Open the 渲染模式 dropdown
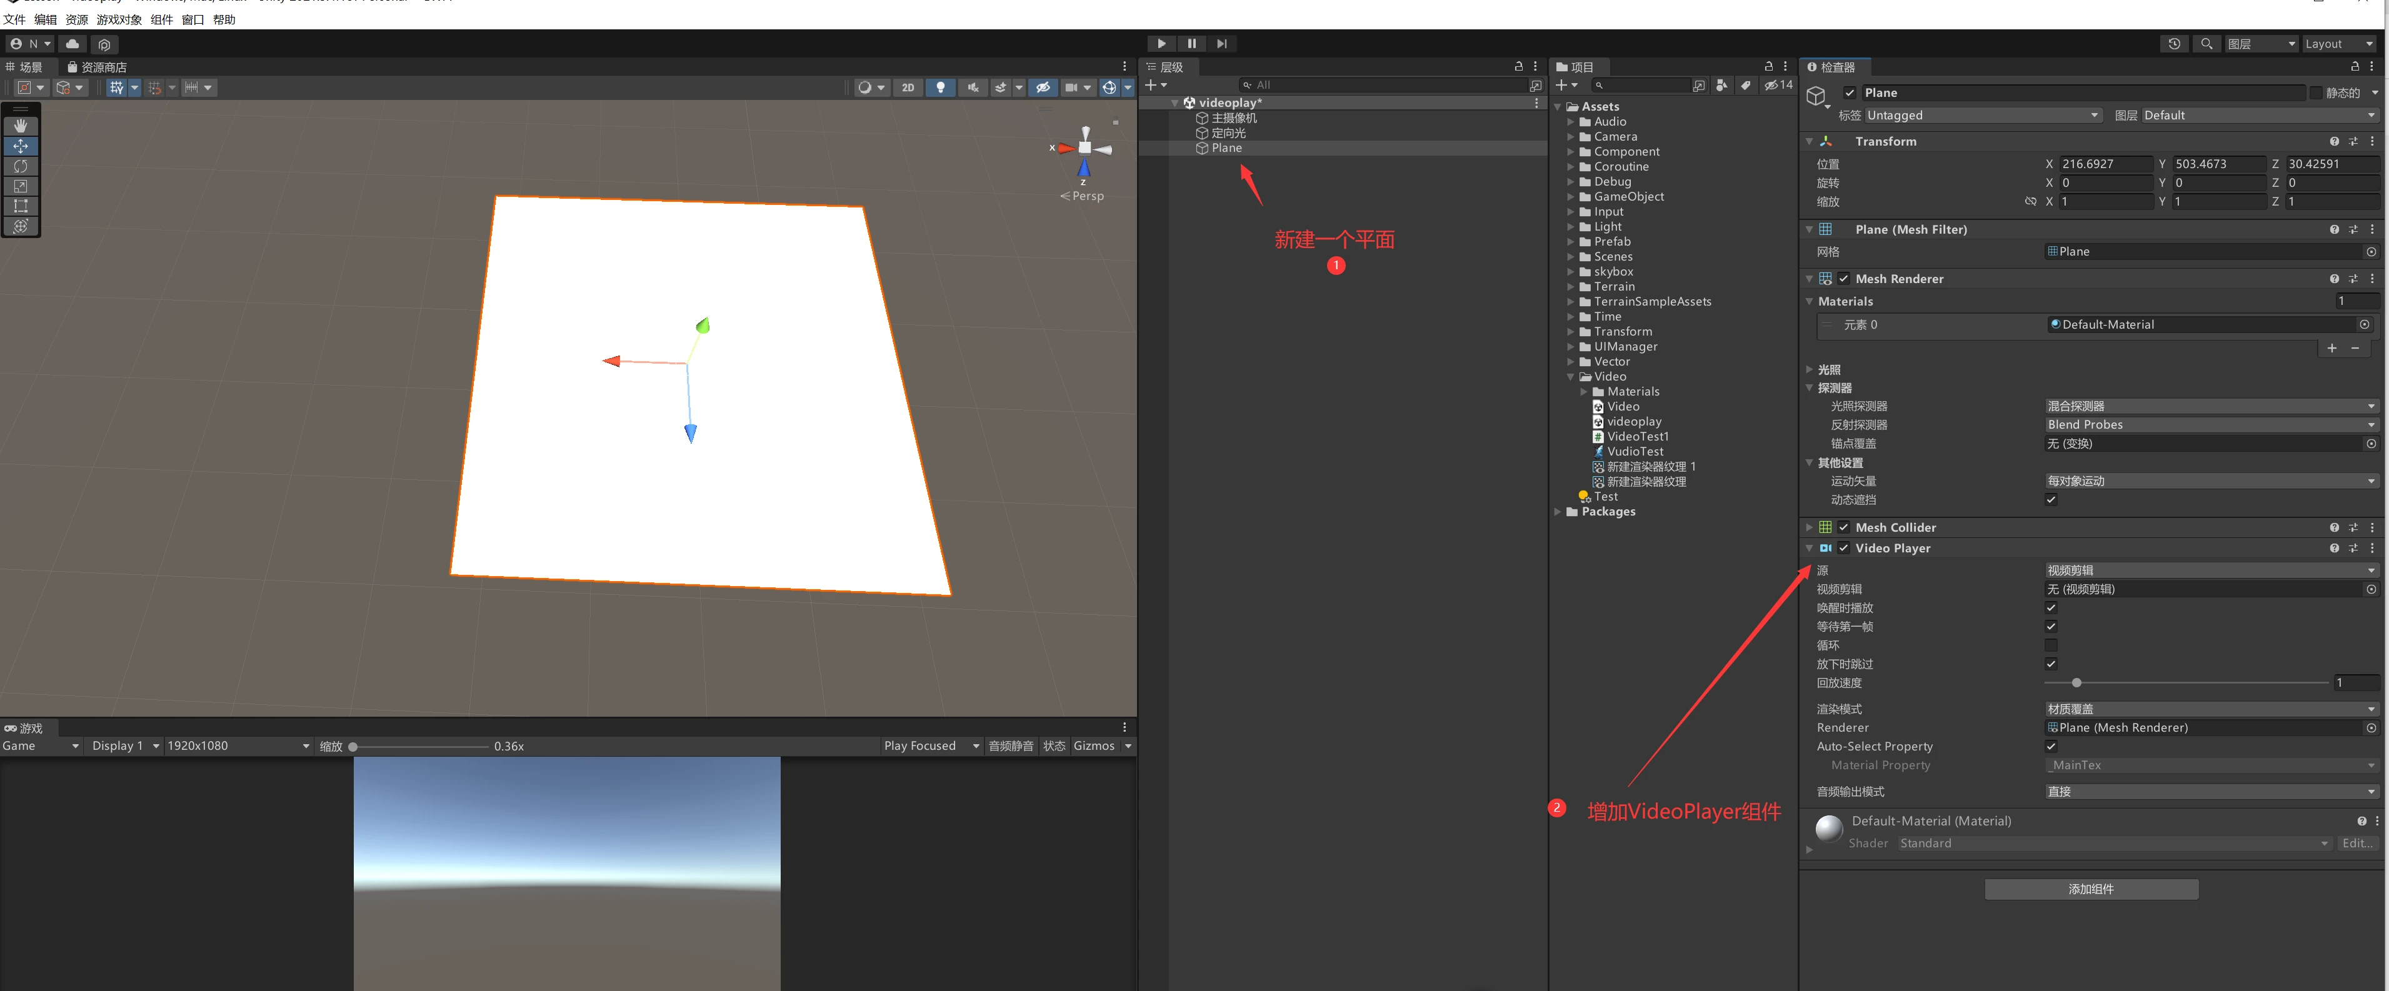Image resolution: width=2389 pixels, height=991 pixels. point(2211,709)
